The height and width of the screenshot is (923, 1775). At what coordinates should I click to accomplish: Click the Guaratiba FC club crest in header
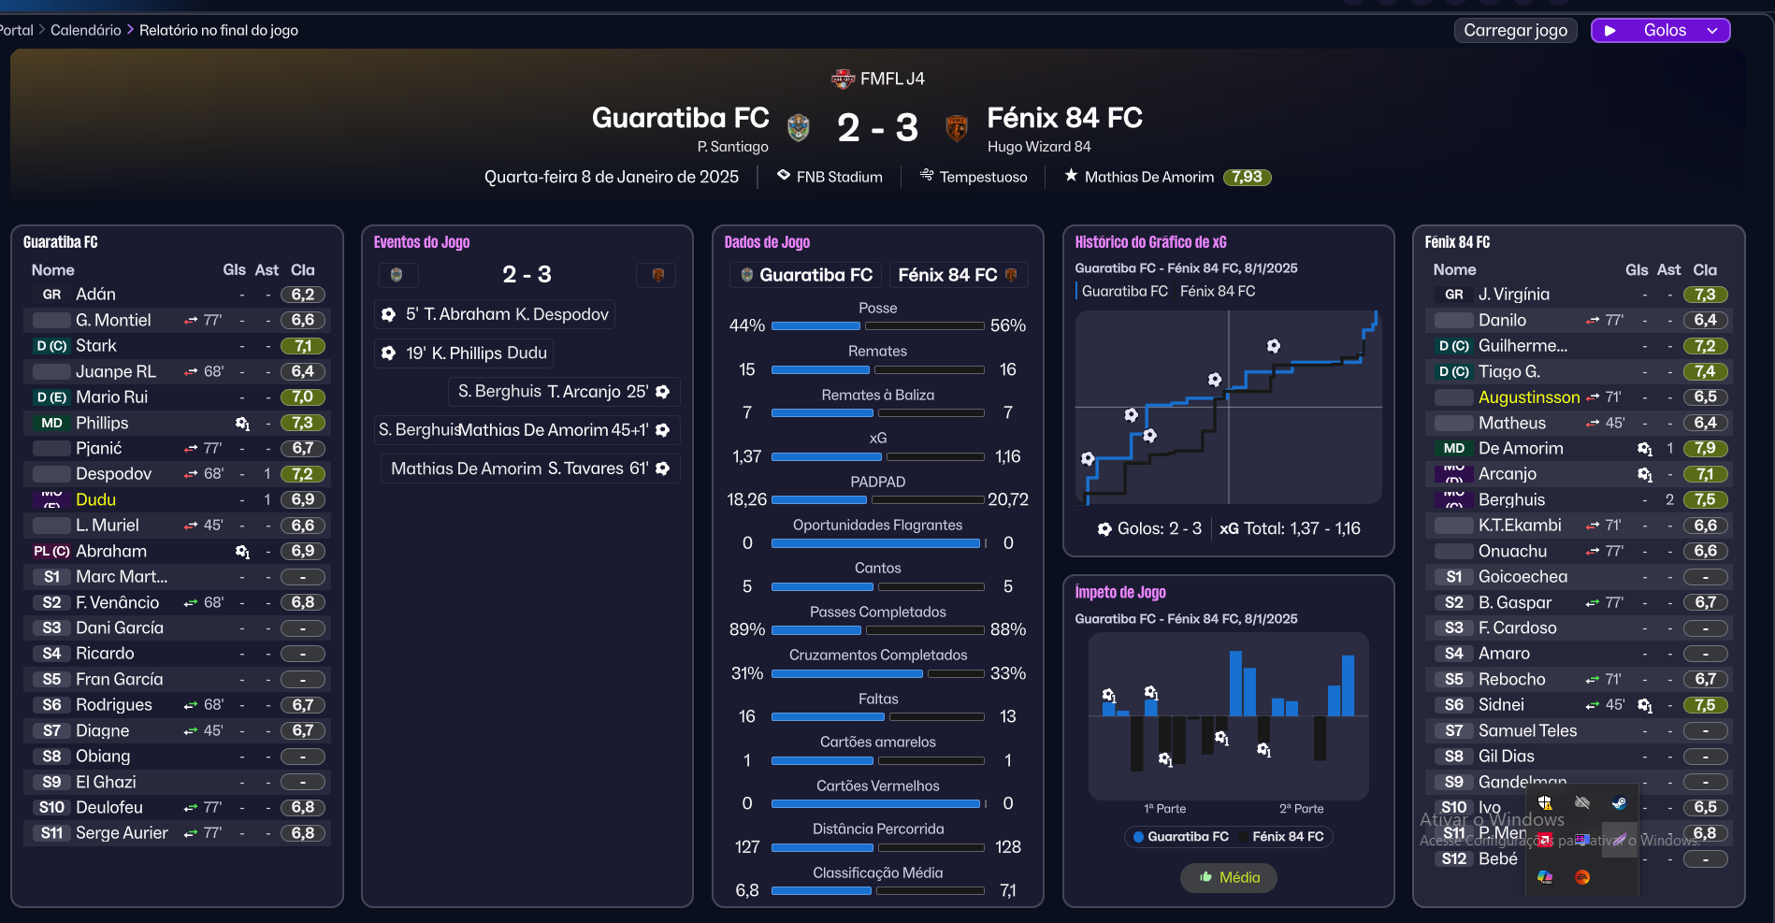[798, 127]
